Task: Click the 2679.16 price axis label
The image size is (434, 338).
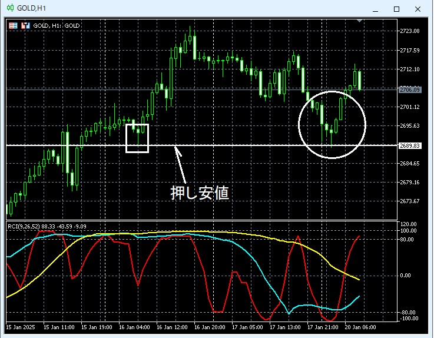Action: (x=410, y=182)
